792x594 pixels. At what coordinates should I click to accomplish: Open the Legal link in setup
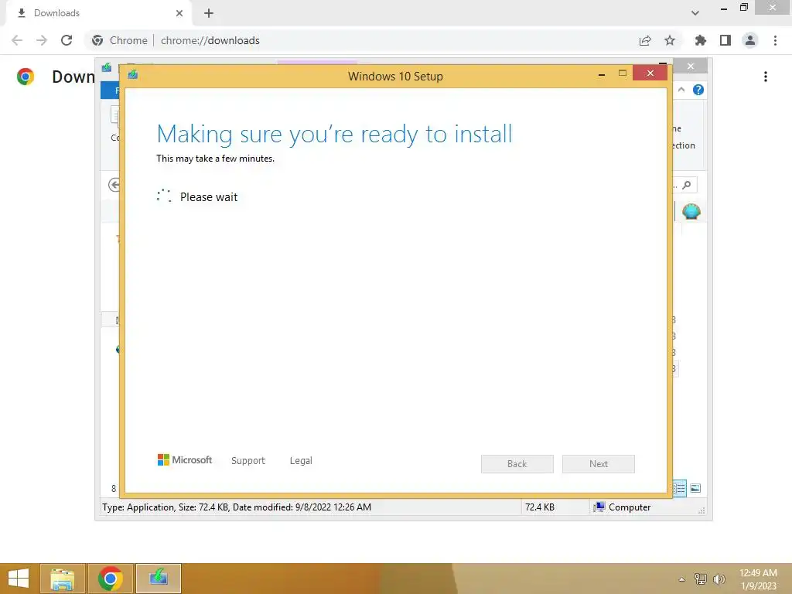pyautogui.click(x=301, y=461)
